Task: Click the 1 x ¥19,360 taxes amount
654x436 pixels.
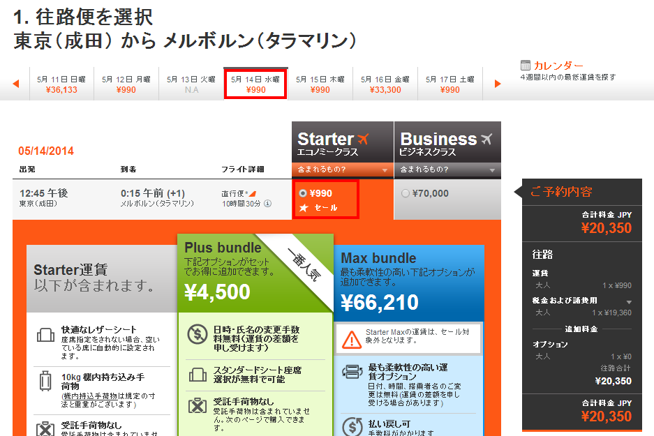Action: click(611, 313)
